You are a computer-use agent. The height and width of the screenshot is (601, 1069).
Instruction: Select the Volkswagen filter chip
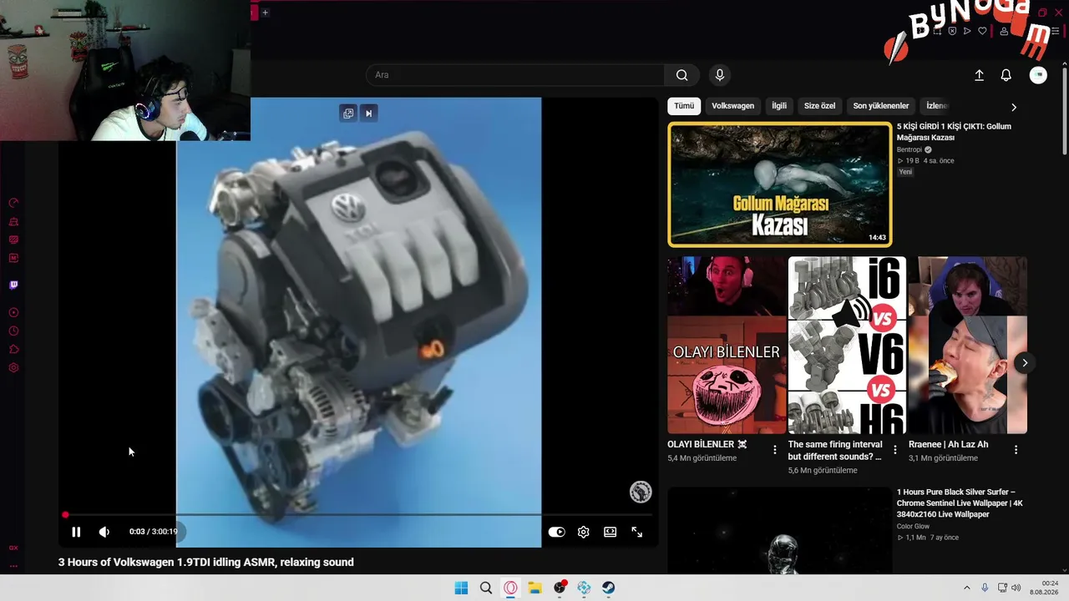coord(732,106)
